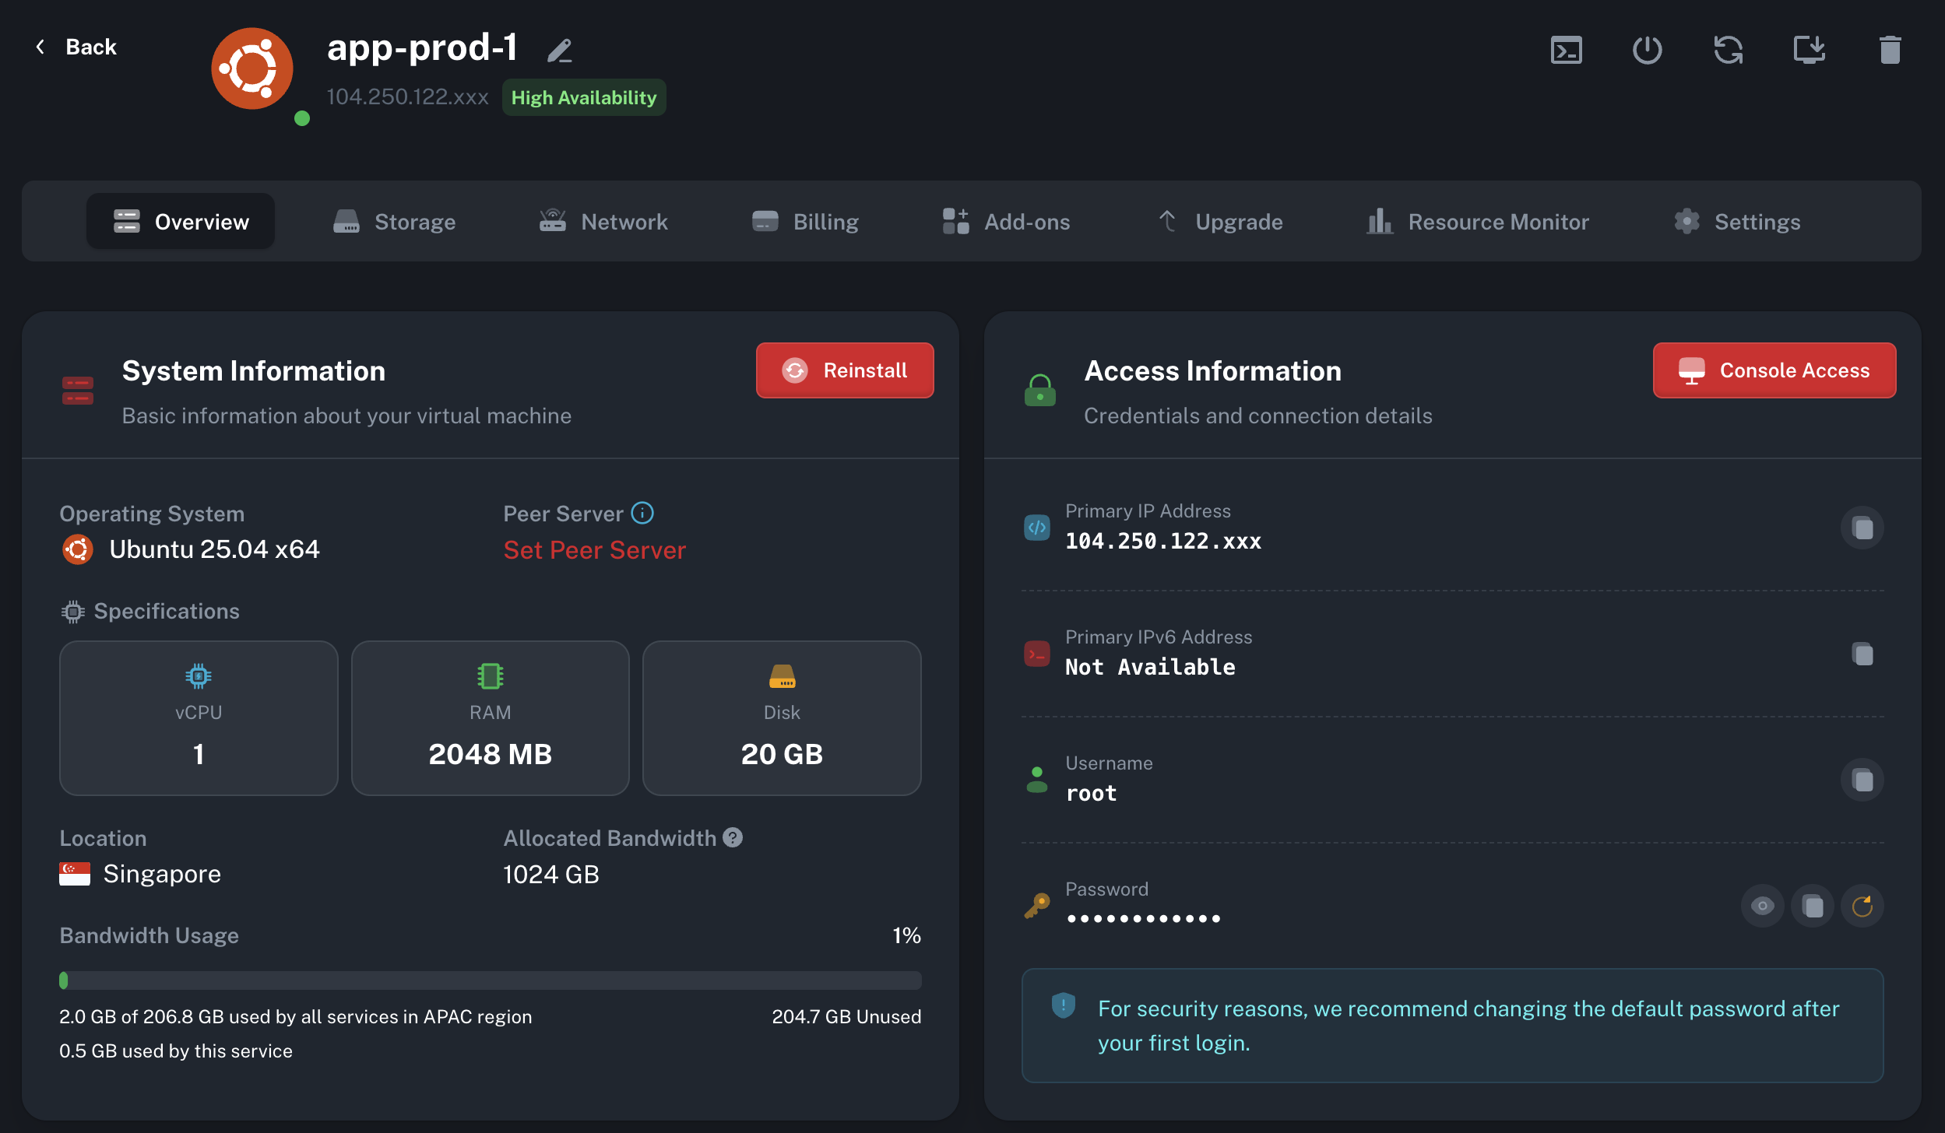The width and height of the screenshot is (1945, 1133).
Task: Open the Resource Monitor tab
Action: [x=1478, y=221]
